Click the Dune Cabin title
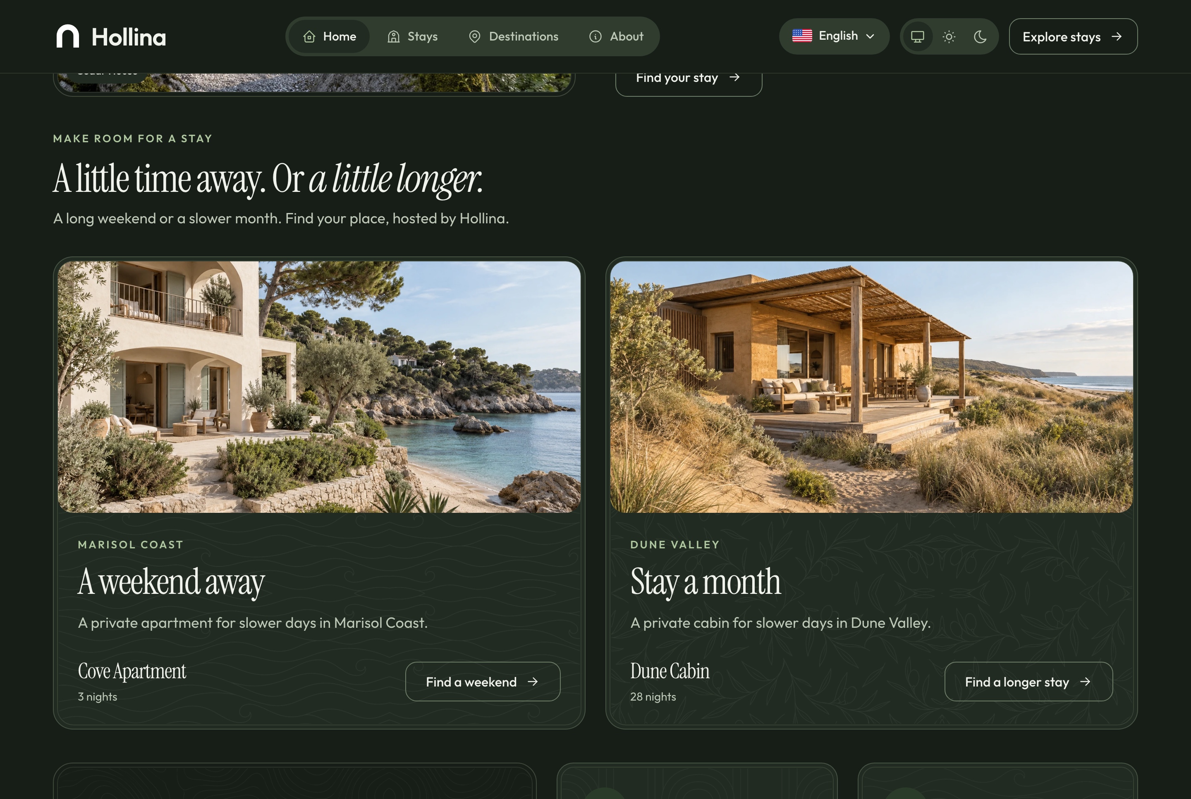Viewport: 1191px width, 799px height. tap(670, 671)
